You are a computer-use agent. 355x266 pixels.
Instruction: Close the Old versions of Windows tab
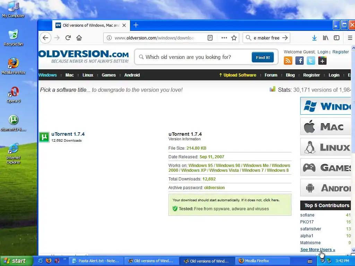124,25
